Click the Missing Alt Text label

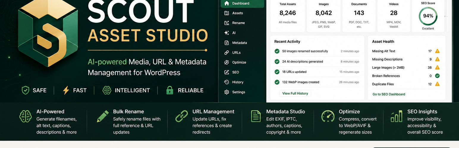pyautogui.click(x=384, y=51)
